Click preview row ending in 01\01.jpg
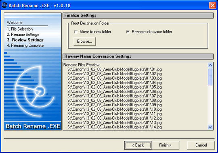Image resolution: width=218 pixels, height=153 pixels. pyautogui.click(x=115, y=69)
